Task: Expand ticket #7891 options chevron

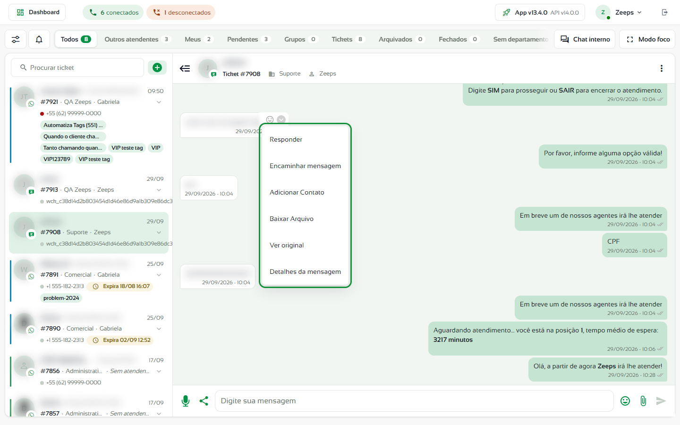Action: 159,275
